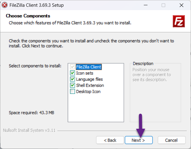This screenshot has height=149, width=191.
Task: Select the FileZilla Client list item
Action: pos(89,67)
